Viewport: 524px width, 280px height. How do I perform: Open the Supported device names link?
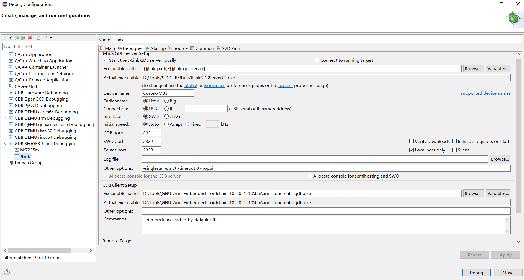click(x=485, y=93)
